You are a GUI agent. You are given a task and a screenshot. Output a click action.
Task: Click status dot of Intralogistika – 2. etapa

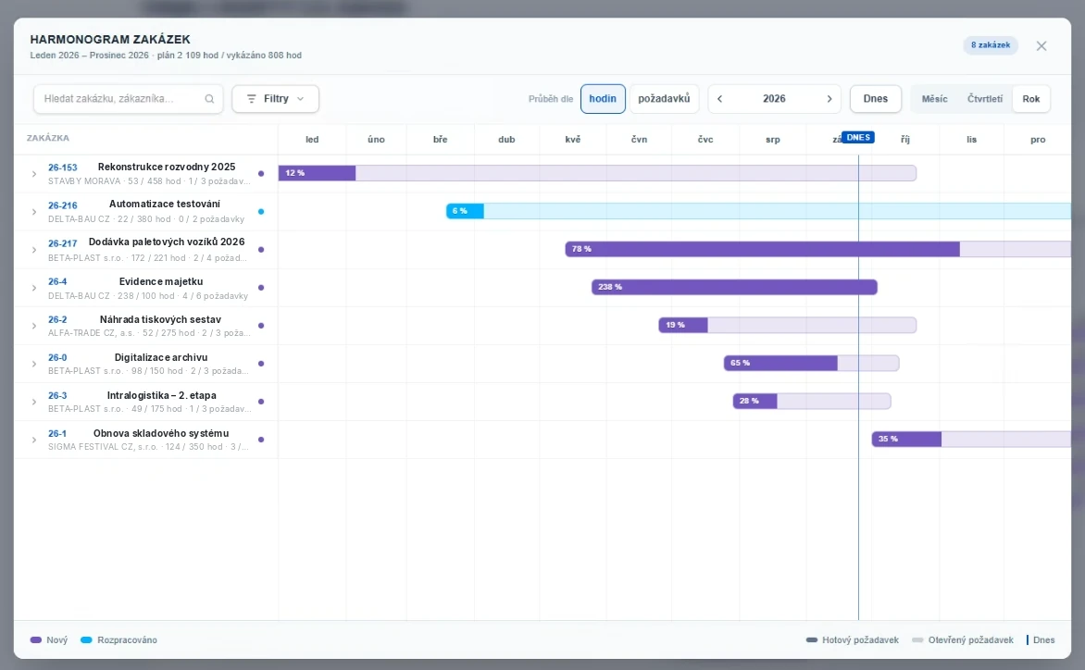click(261, 402)
